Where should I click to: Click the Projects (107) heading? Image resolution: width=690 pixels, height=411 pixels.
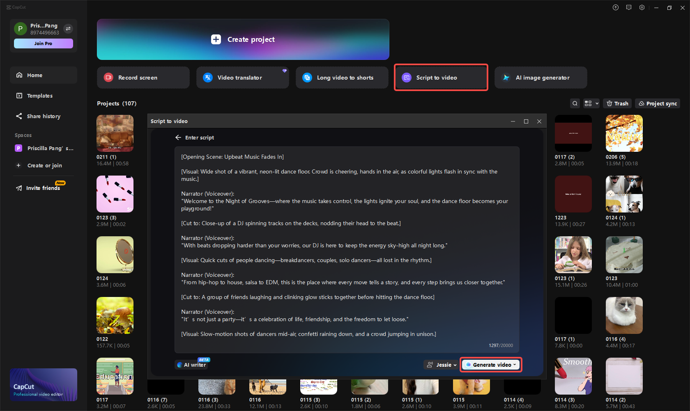pos(117,103)
